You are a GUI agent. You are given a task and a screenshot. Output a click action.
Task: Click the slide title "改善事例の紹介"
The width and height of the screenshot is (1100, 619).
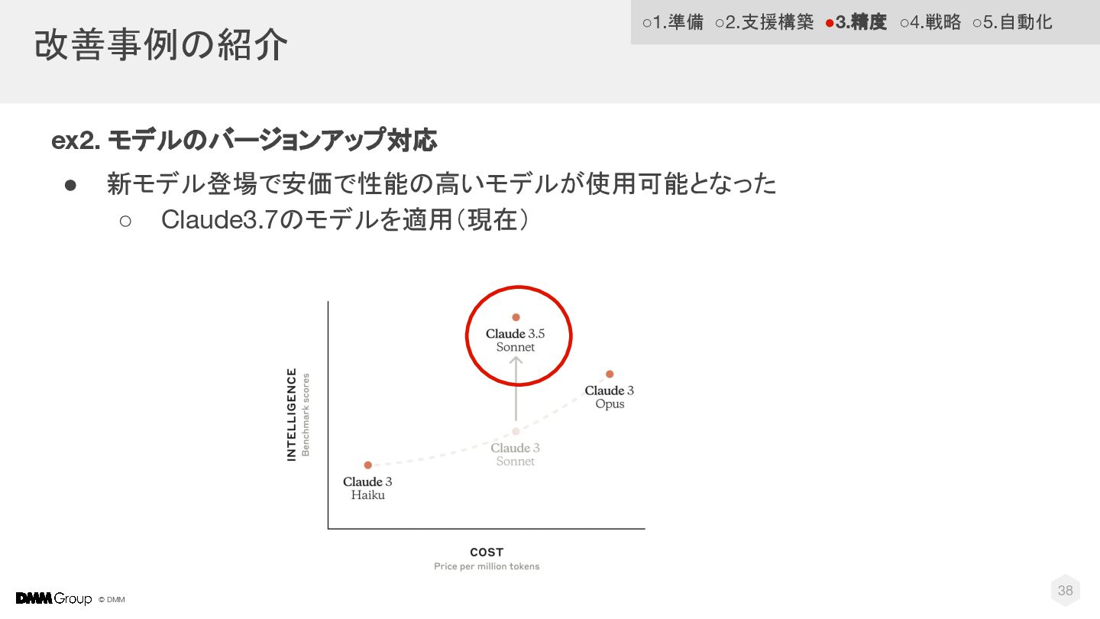click(161, 45)
